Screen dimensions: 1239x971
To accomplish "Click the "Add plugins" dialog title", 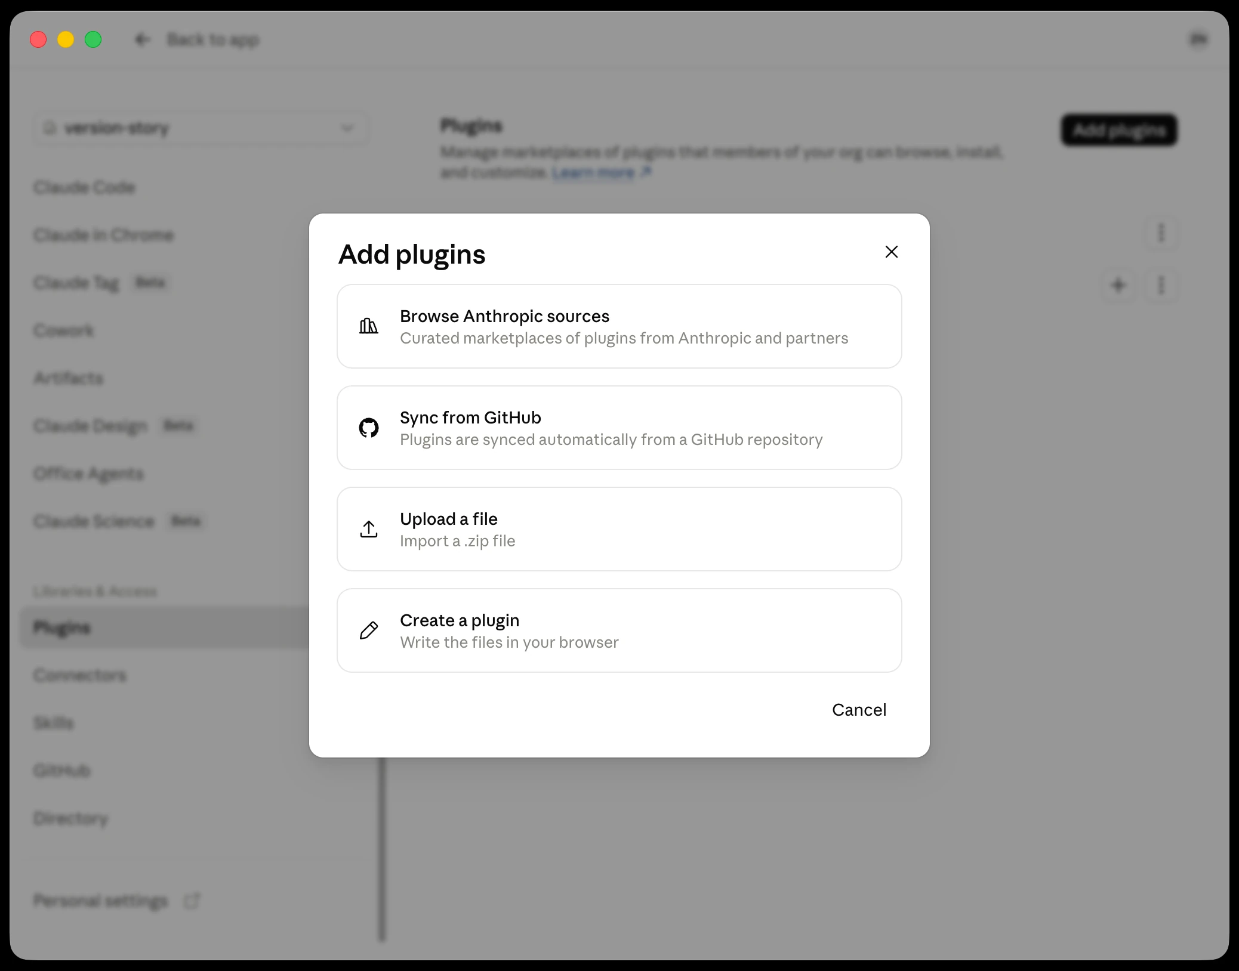I will tap(412, 255).
